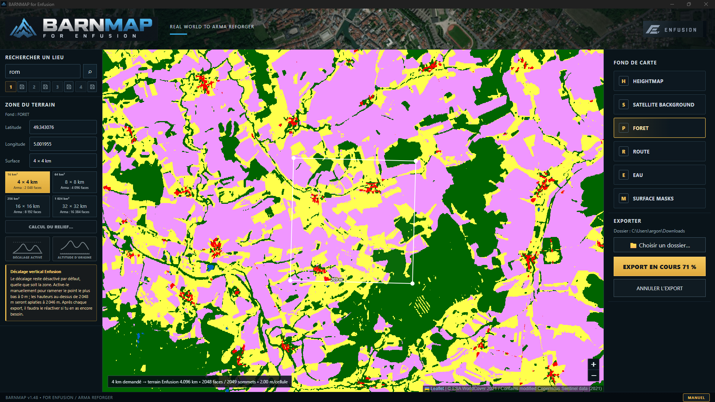Click the P icon of Foret layer
This screenshot has width=715, height=402.
click(623, 128)
